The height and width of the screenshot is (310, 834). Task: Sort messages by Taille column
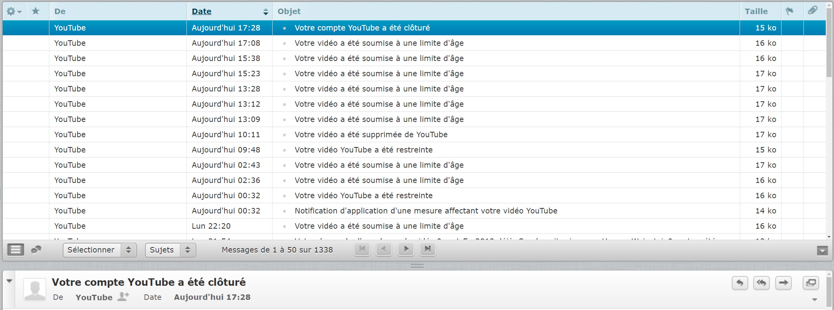(756, 11)
